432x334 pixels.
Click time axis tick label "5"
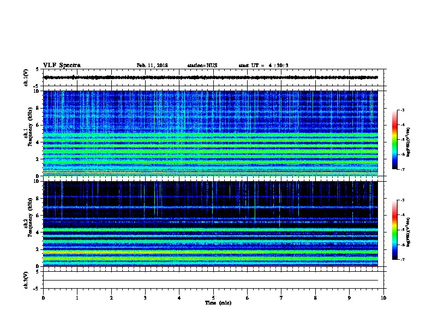click(x=213, y=298)
